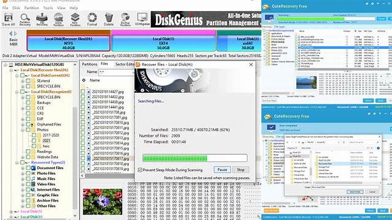The image size is (392, 220).
Task: Tick checkbox for 20210319114432.jpg file
Action: [x=83, y=97]
